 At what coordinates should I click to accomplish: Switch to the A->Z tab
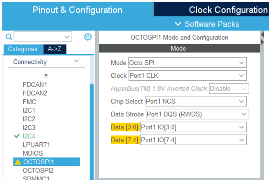pyautogui.click(x=55, y=49)
